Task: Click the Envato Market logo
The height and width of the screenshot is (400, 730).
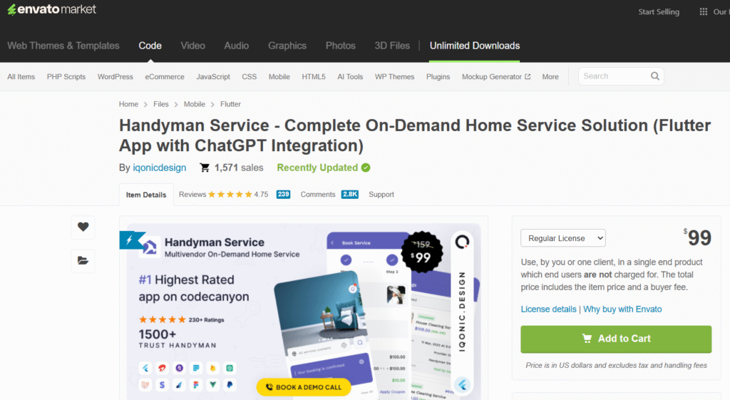Action: (51, 10)
